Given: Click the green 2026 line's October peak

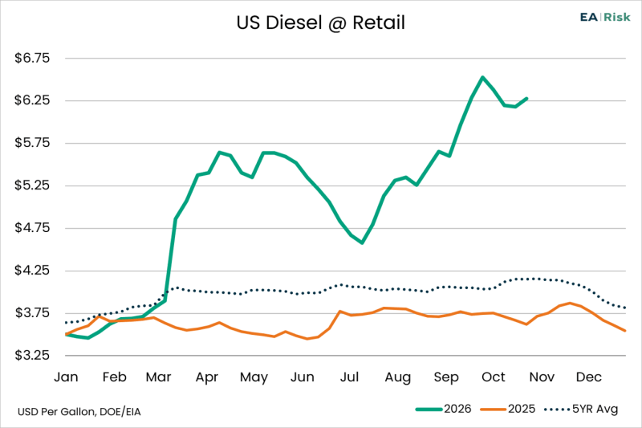Looking at the screenshot, I should point(483,77).
